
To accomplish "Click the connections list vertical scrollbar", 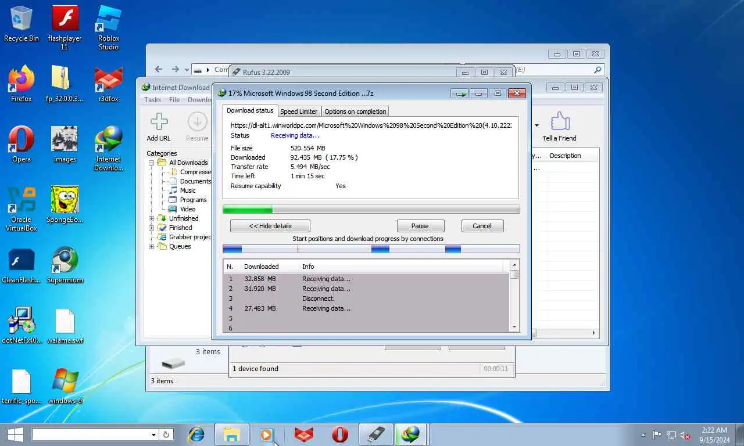I will [x=514, y=296].
